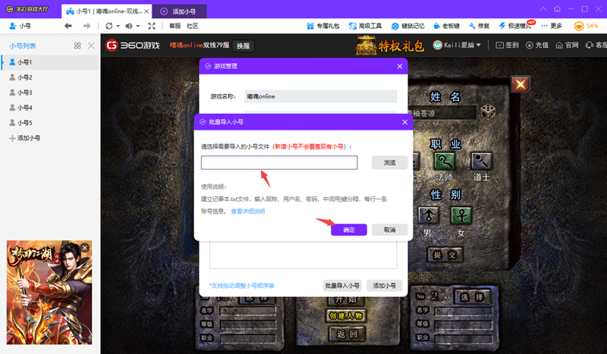Click the 54% memory indicator
Image resolution: width=607 pixels, height=354 pixels.
pyautogui.click(x=587, y=26)
